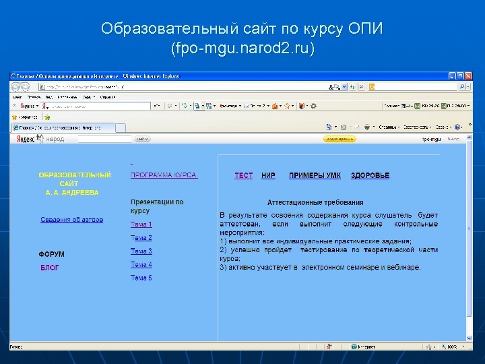This screenshot has height=364, width=485.
Task: Open the Тема 3 presentation link
Action: click(x=141, y=251)
